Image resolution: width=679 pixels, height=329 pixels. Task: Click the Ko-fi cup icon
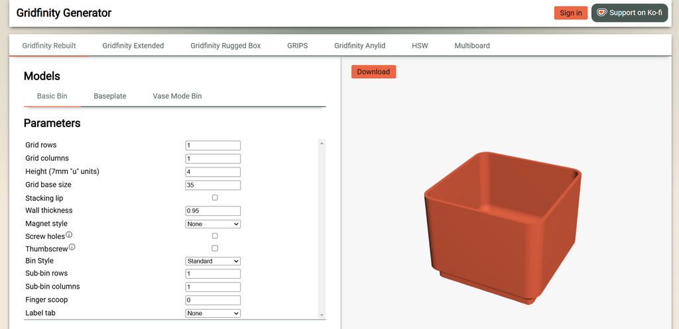click(602, 13)
